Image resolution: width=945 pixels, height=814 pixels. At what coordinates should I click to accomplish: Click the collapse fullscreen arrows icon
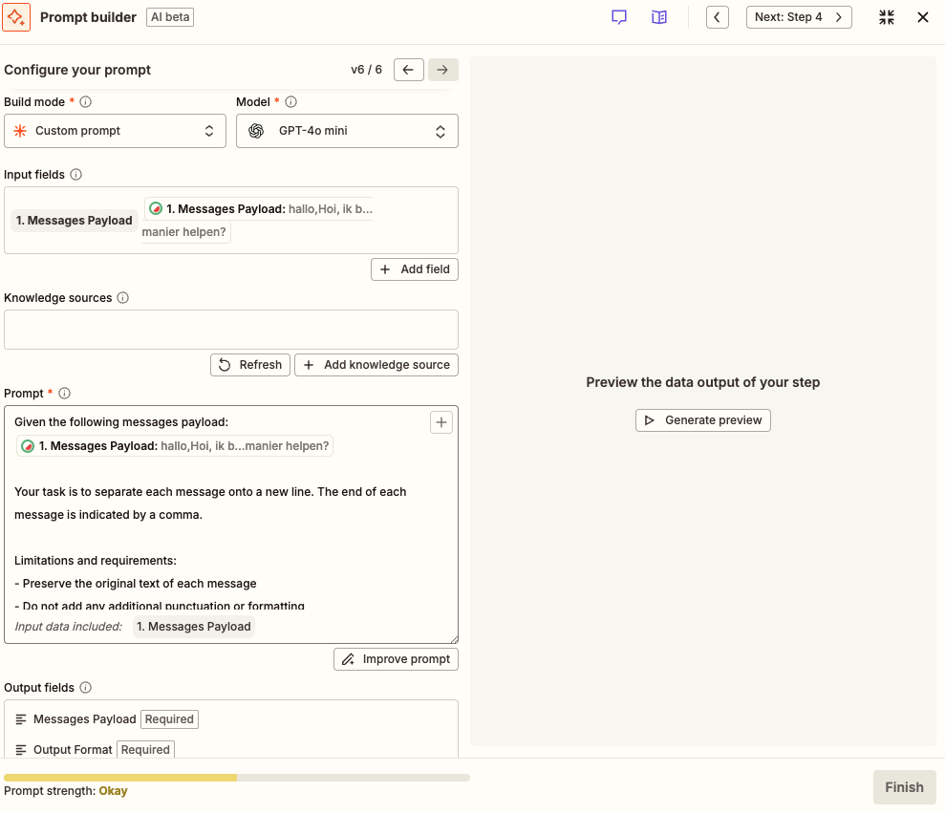pos(887,17)
